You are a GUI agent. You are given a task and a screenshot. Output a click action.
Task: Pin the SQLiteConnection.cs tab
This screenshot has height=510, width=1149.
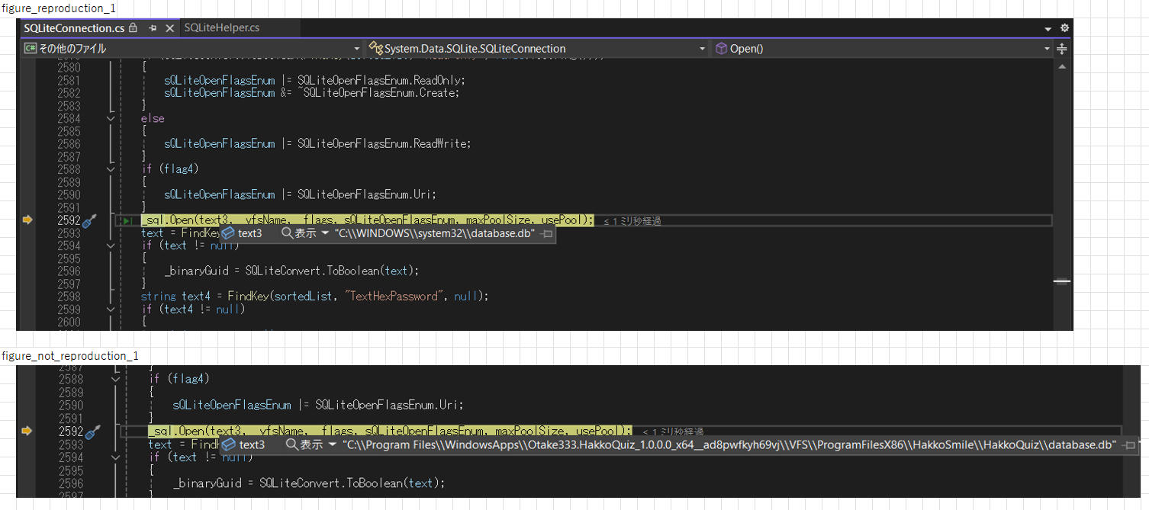click(x=152, y=28)
